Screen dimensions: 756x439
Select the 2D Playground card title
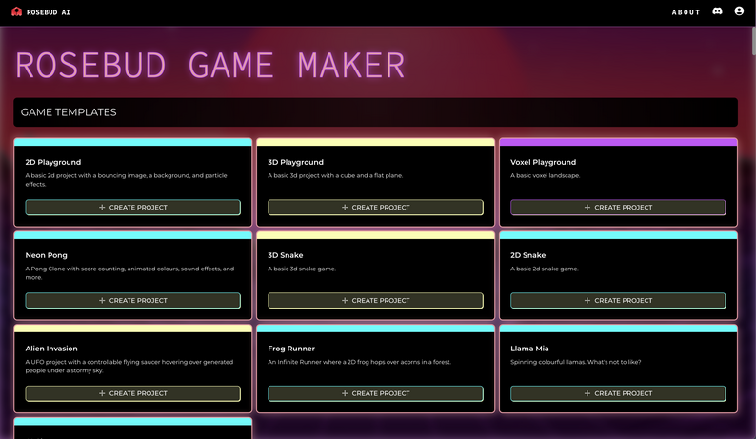point(53,162)
